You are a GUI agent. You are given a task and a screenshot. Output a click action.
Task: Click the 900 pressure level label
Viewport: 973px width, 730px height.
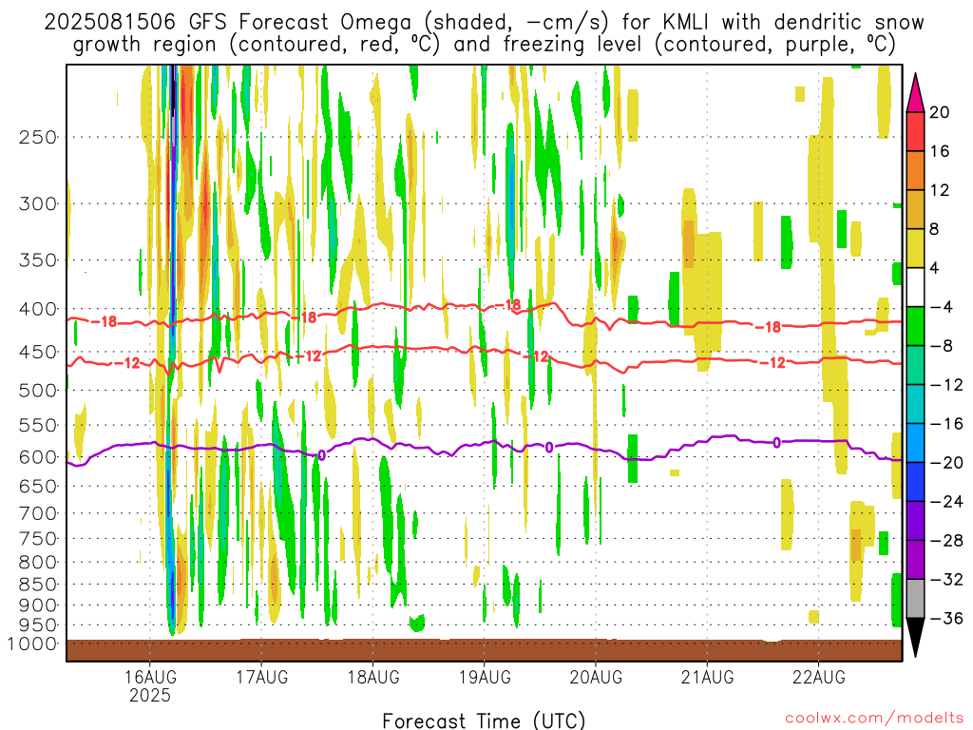38,605
